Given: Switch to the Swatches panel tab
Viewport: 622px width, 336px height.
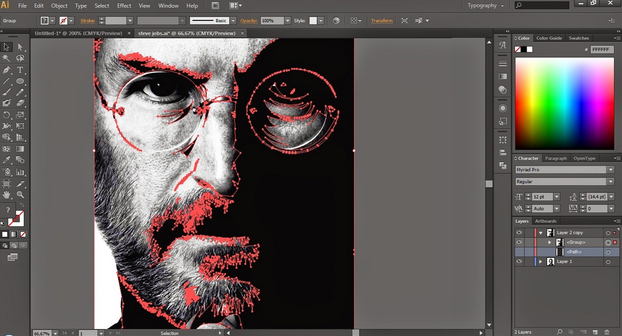Looking at the screenshot, I should click(x=579, y=38).
